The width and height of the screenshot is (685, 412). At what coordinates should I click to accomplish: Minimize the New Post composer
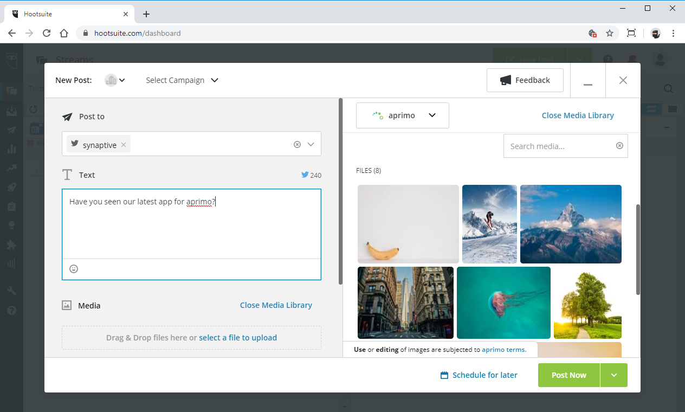coord(588,80)
